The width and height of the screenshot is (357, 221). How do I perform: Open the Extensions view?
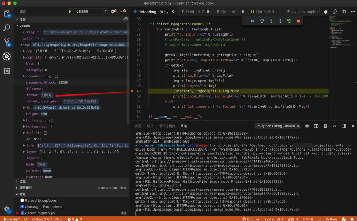(7, 71)
